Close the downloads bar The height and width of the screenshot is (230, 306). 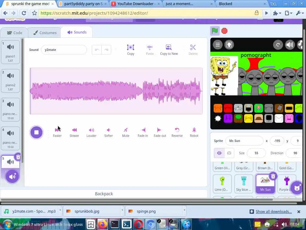pos(299,212)
